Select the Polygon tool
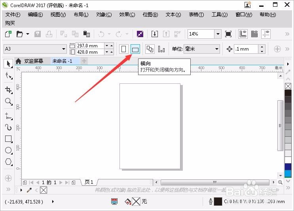Screen dimensions: 294x211 click(x=8, y=162)
